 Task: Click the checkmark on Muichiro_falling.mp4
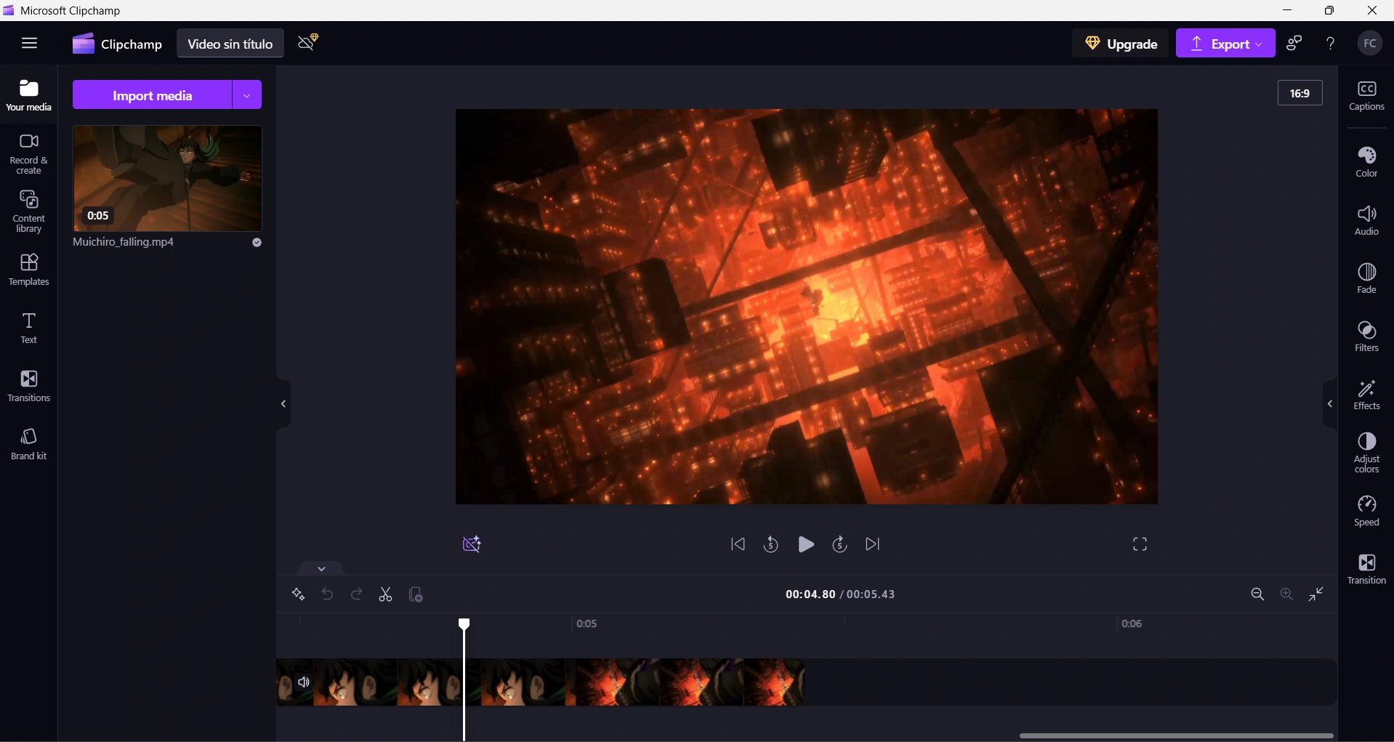257,243
